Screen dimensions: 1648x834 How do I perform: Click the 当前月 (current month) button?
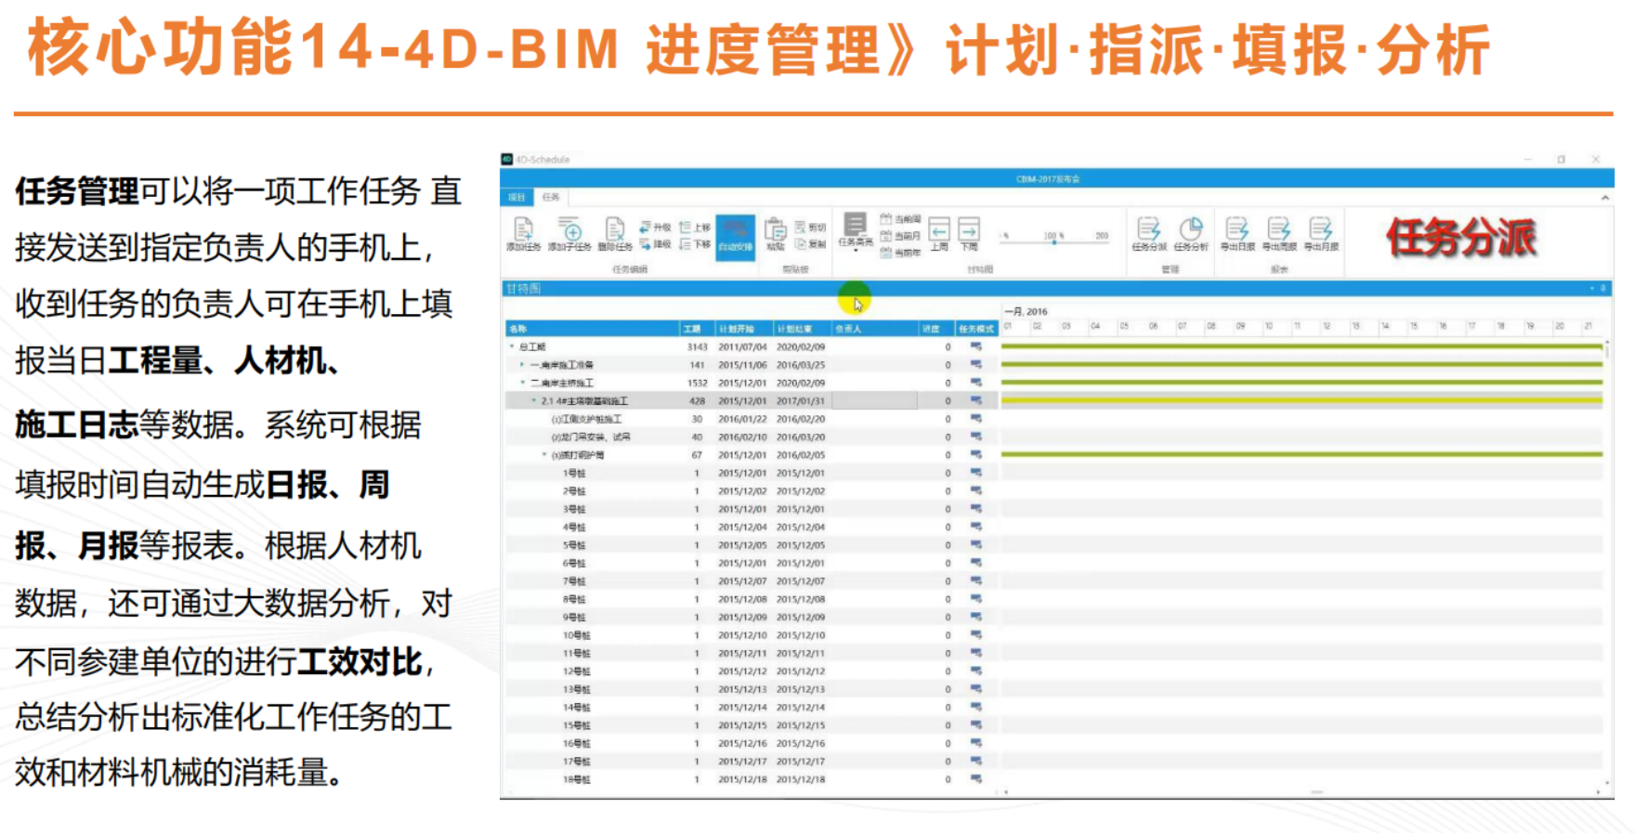click(901, 236)
